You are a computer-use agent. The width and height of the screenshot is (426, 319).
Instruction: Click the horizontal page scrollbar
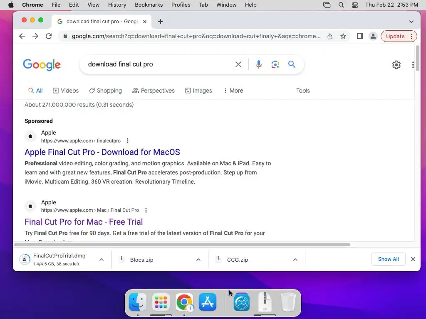point(182,245)
